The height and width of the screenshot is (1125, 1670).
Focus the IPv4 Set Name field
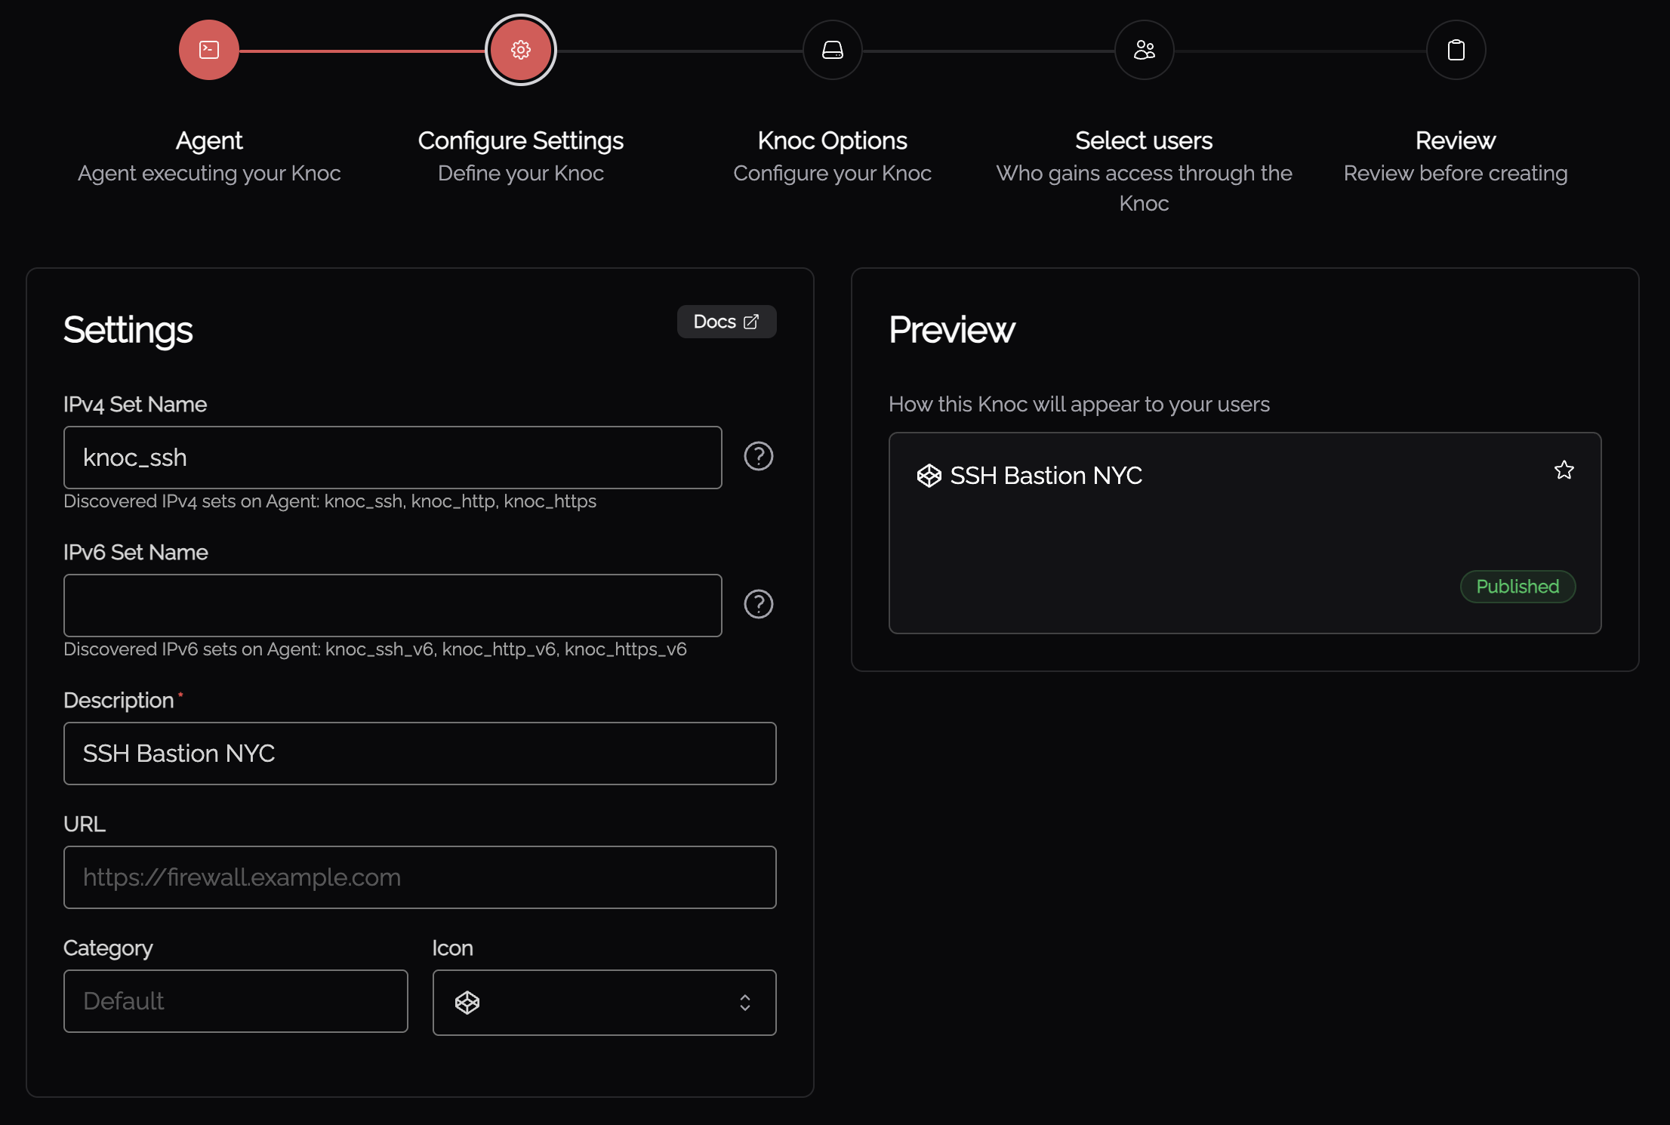(x=393, y=458)
